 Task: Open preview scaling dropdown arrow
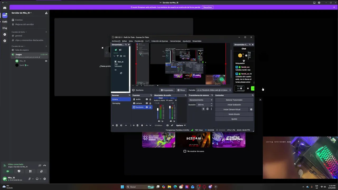tap(158, 85)
